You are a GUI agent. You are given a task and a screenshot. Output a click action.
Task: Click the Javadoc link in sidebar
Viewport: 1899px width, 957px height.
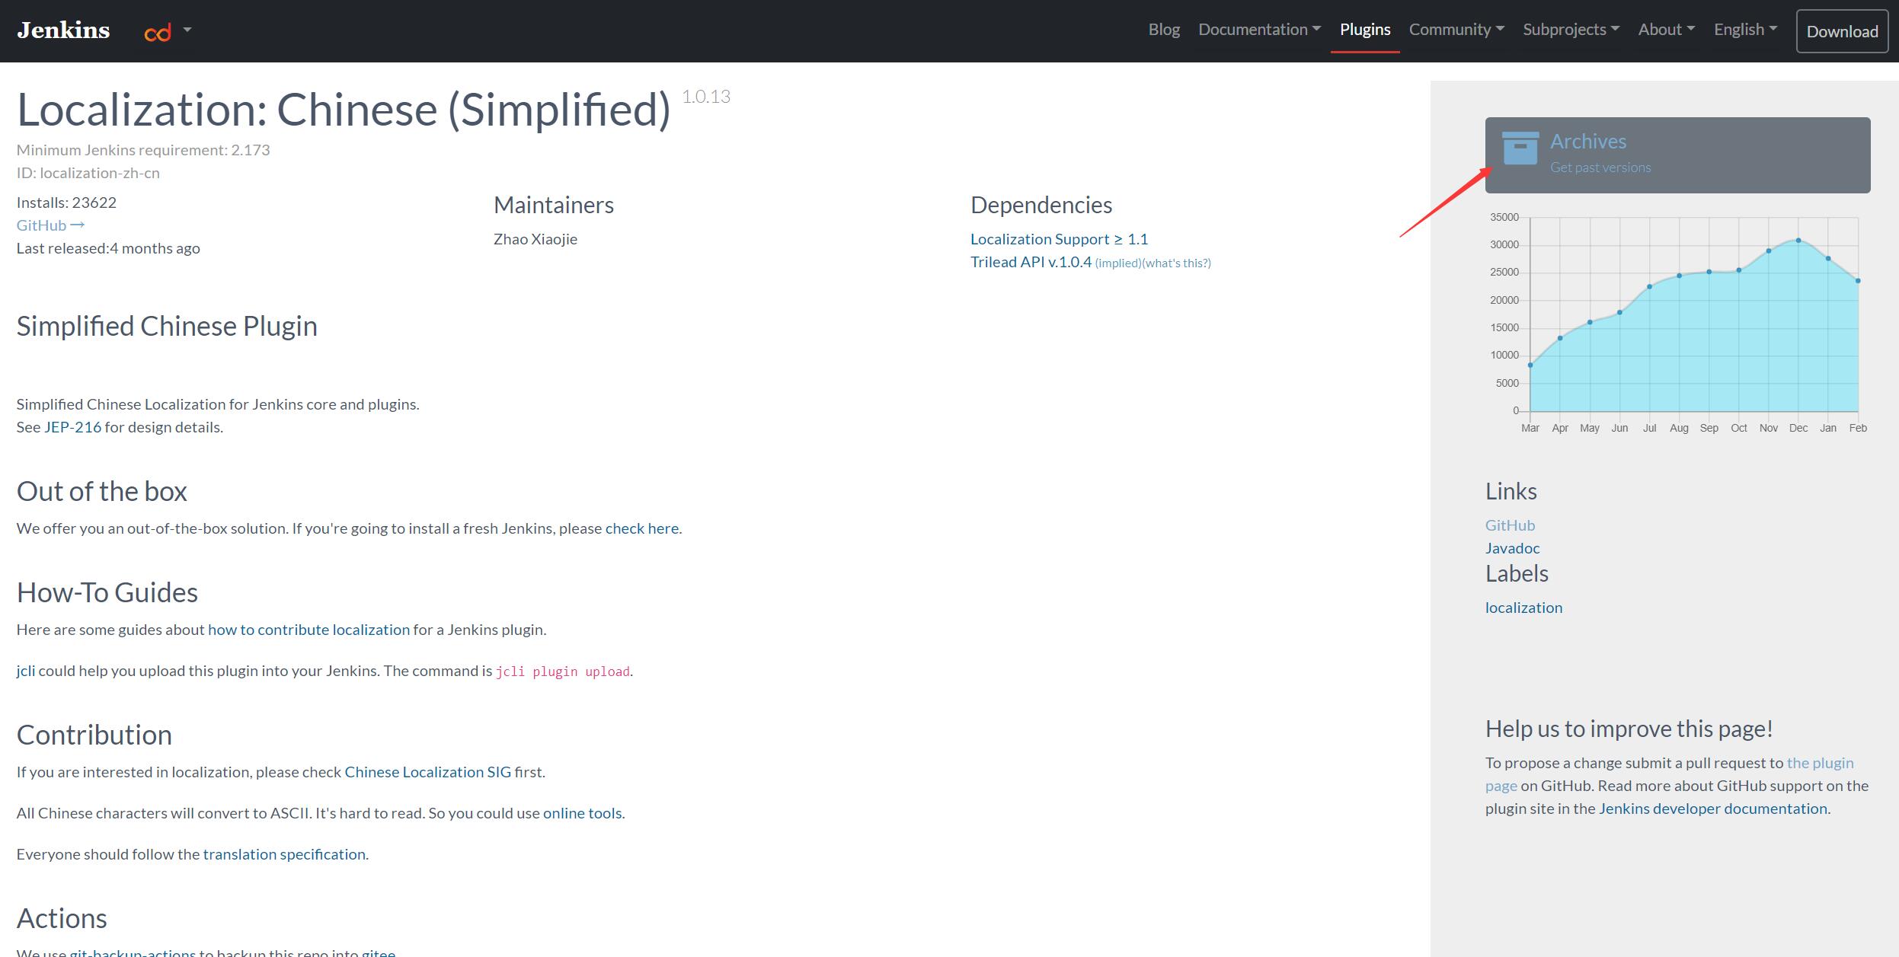click(x=1512, y=548)
